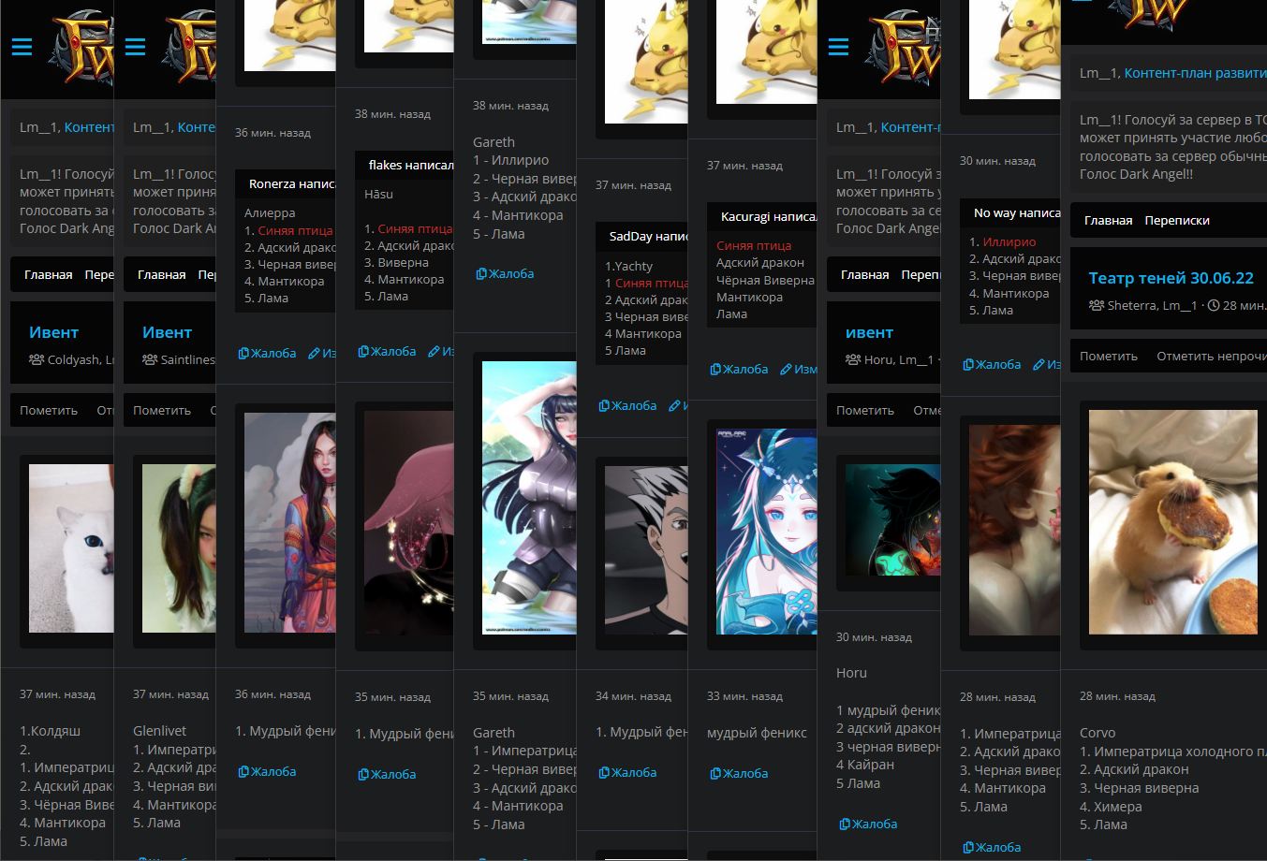The width and height of the screenshot is (1267, 861).
Task: Click edit pencil under Kacuragi's post
Action: click(x=786, y=369)
